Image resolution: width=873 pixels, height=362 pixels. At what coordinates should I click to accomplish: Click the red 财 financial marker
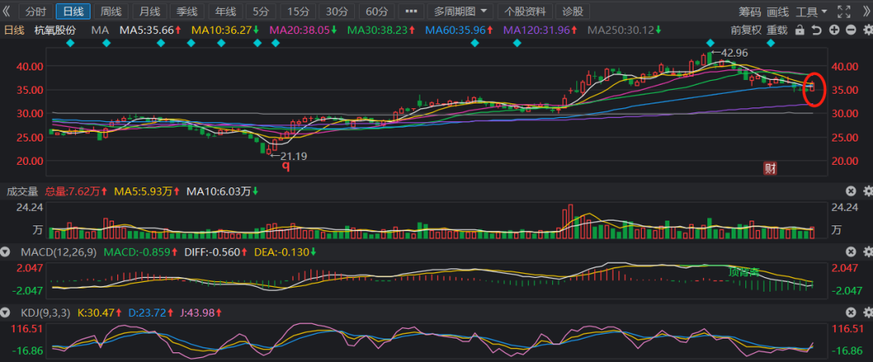point(770,168)
